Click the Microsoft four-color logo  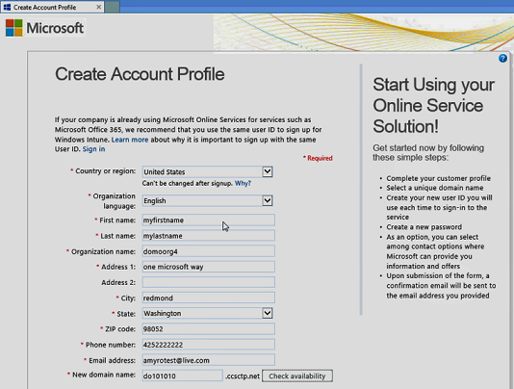pyautogui.click(x=14, y=28)
